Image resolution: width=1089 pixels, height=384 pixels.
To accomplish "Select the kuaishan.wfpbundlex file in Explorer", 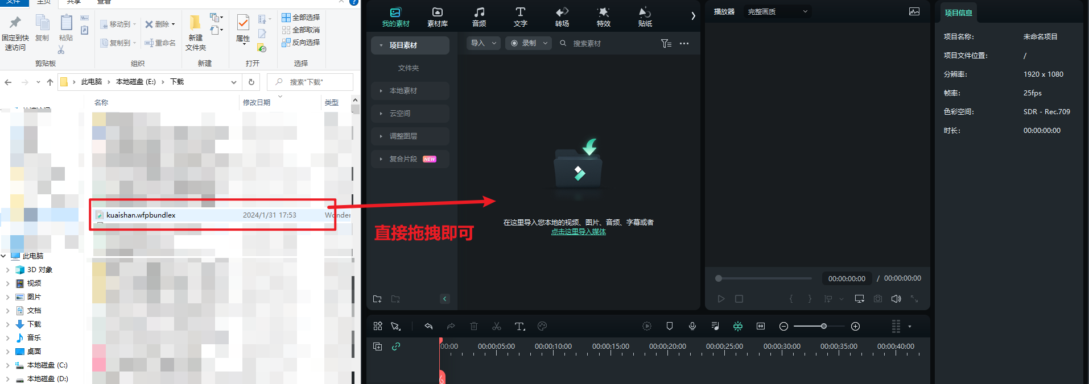I will click(x=222, y=215).
